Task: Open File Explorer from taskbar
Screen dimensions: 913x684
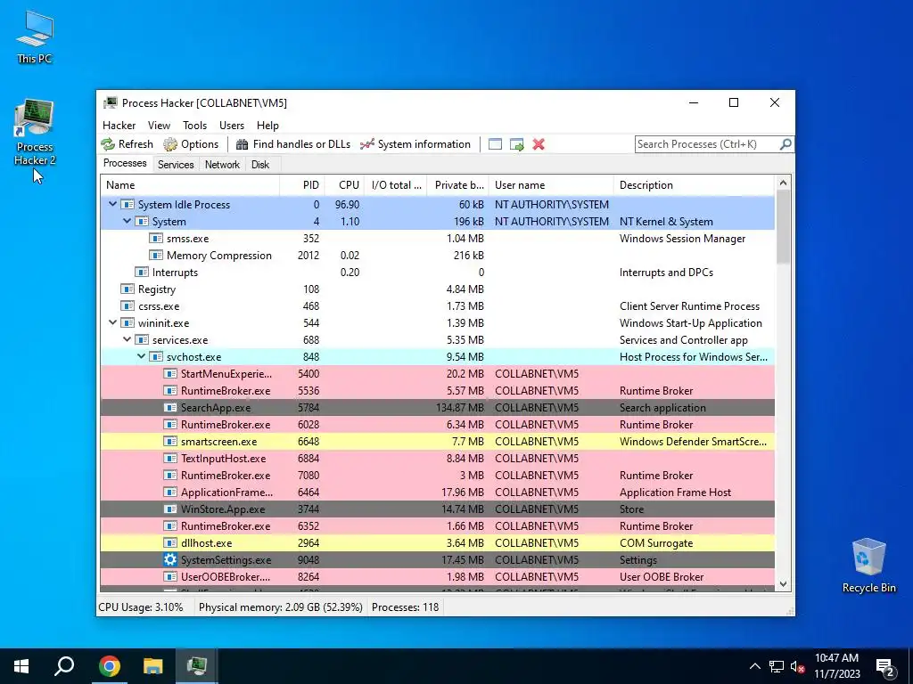Action: (152, 666)
